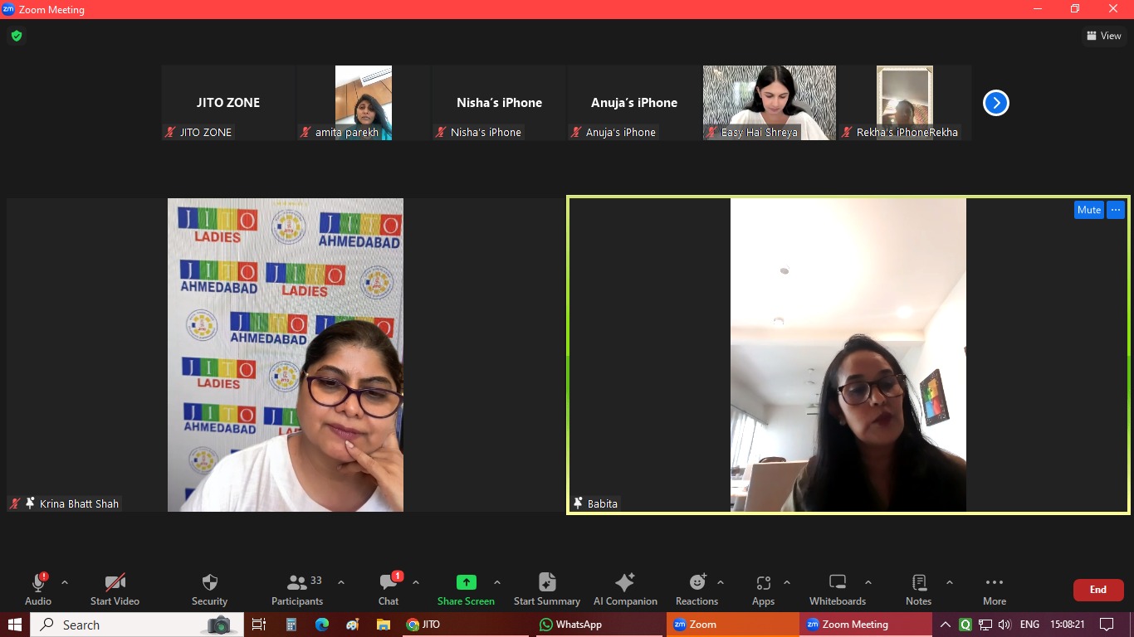
Task: Click the green encryption shield icon
Action: coord(16,36)
